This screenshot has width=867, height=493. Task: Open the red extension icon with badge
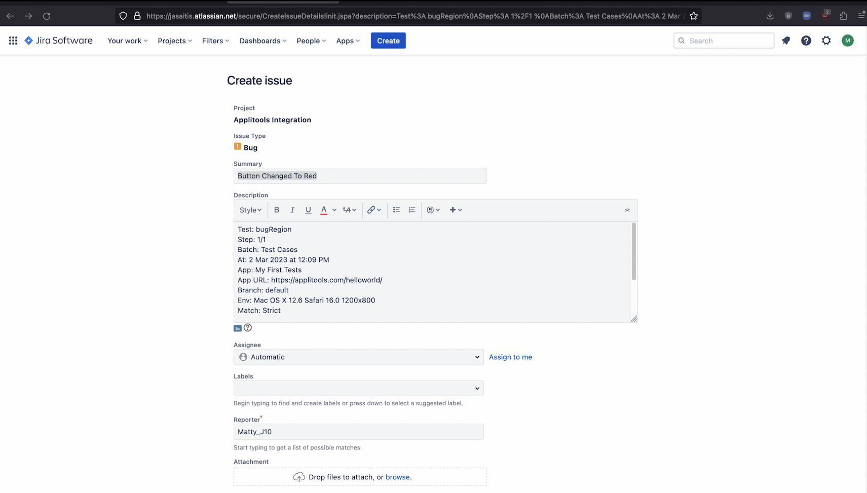[825, 15]
